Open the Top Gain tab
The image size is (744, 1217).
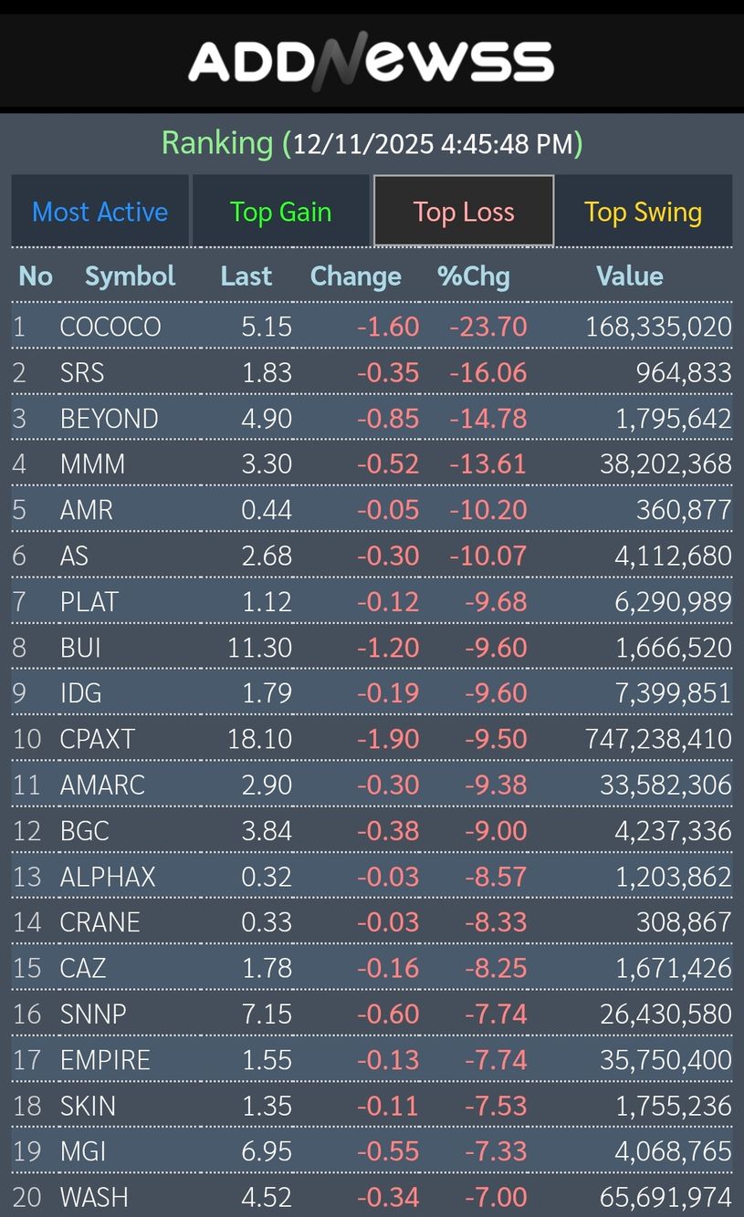pos(280,212)
